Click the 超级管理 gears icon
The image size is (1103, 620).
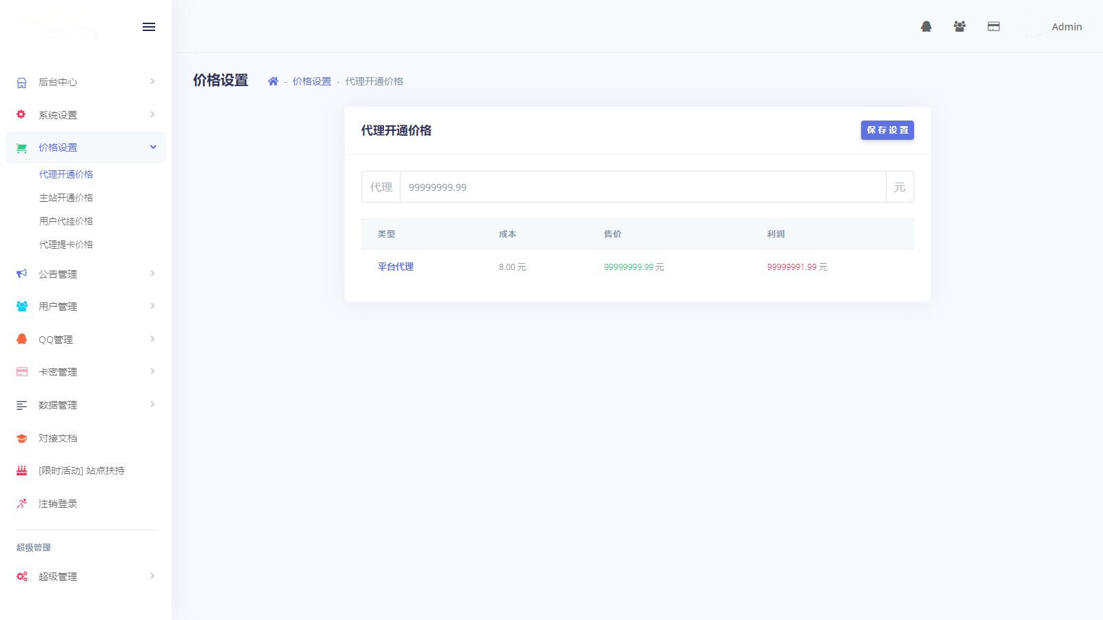tap(21, 577)
